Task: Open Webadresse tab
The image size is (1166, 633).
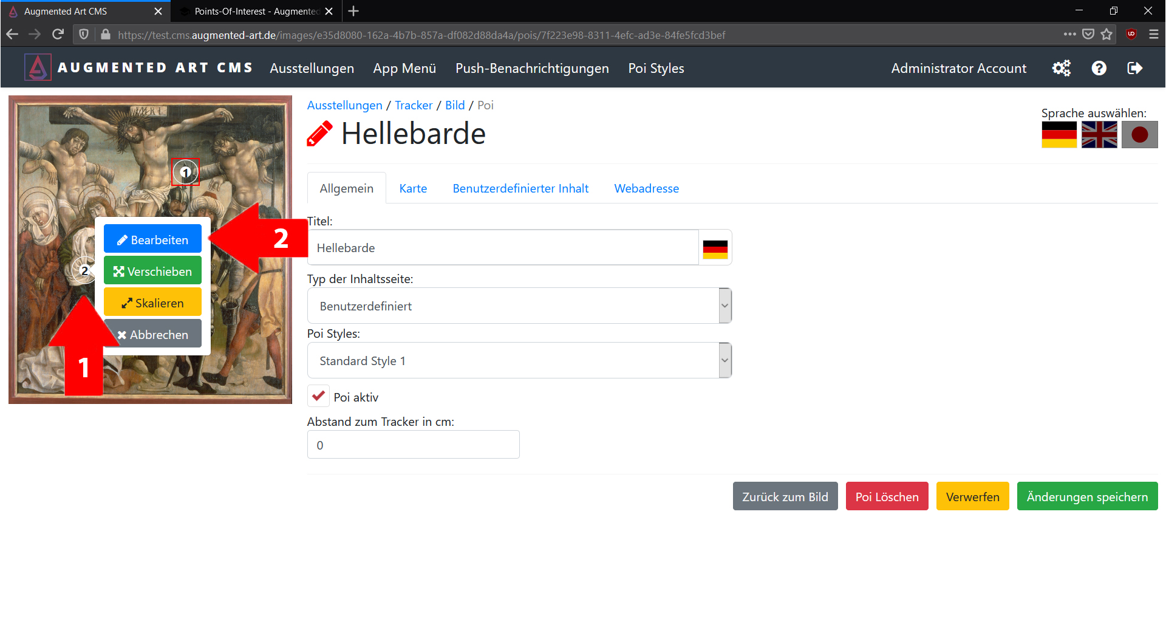Action: (x=646, y=188)
